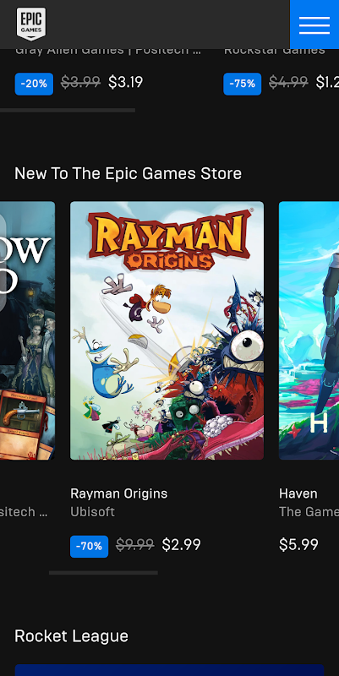Open the partially visible card game cover

point(28,330)
